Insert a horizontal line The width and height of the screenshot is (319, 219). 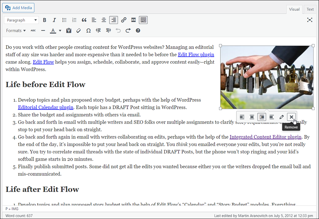[43, 31]
